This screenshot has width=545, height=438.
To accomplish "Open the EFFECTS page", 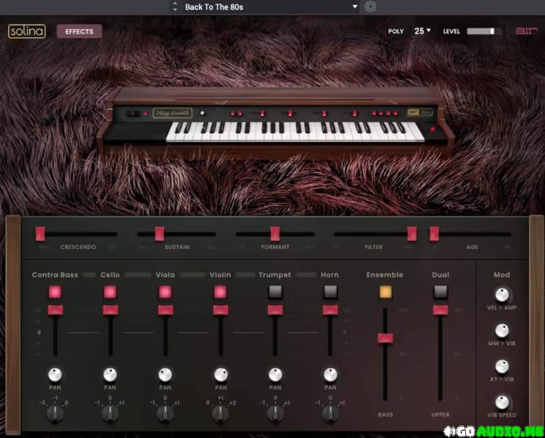I will tap(79, 31).
